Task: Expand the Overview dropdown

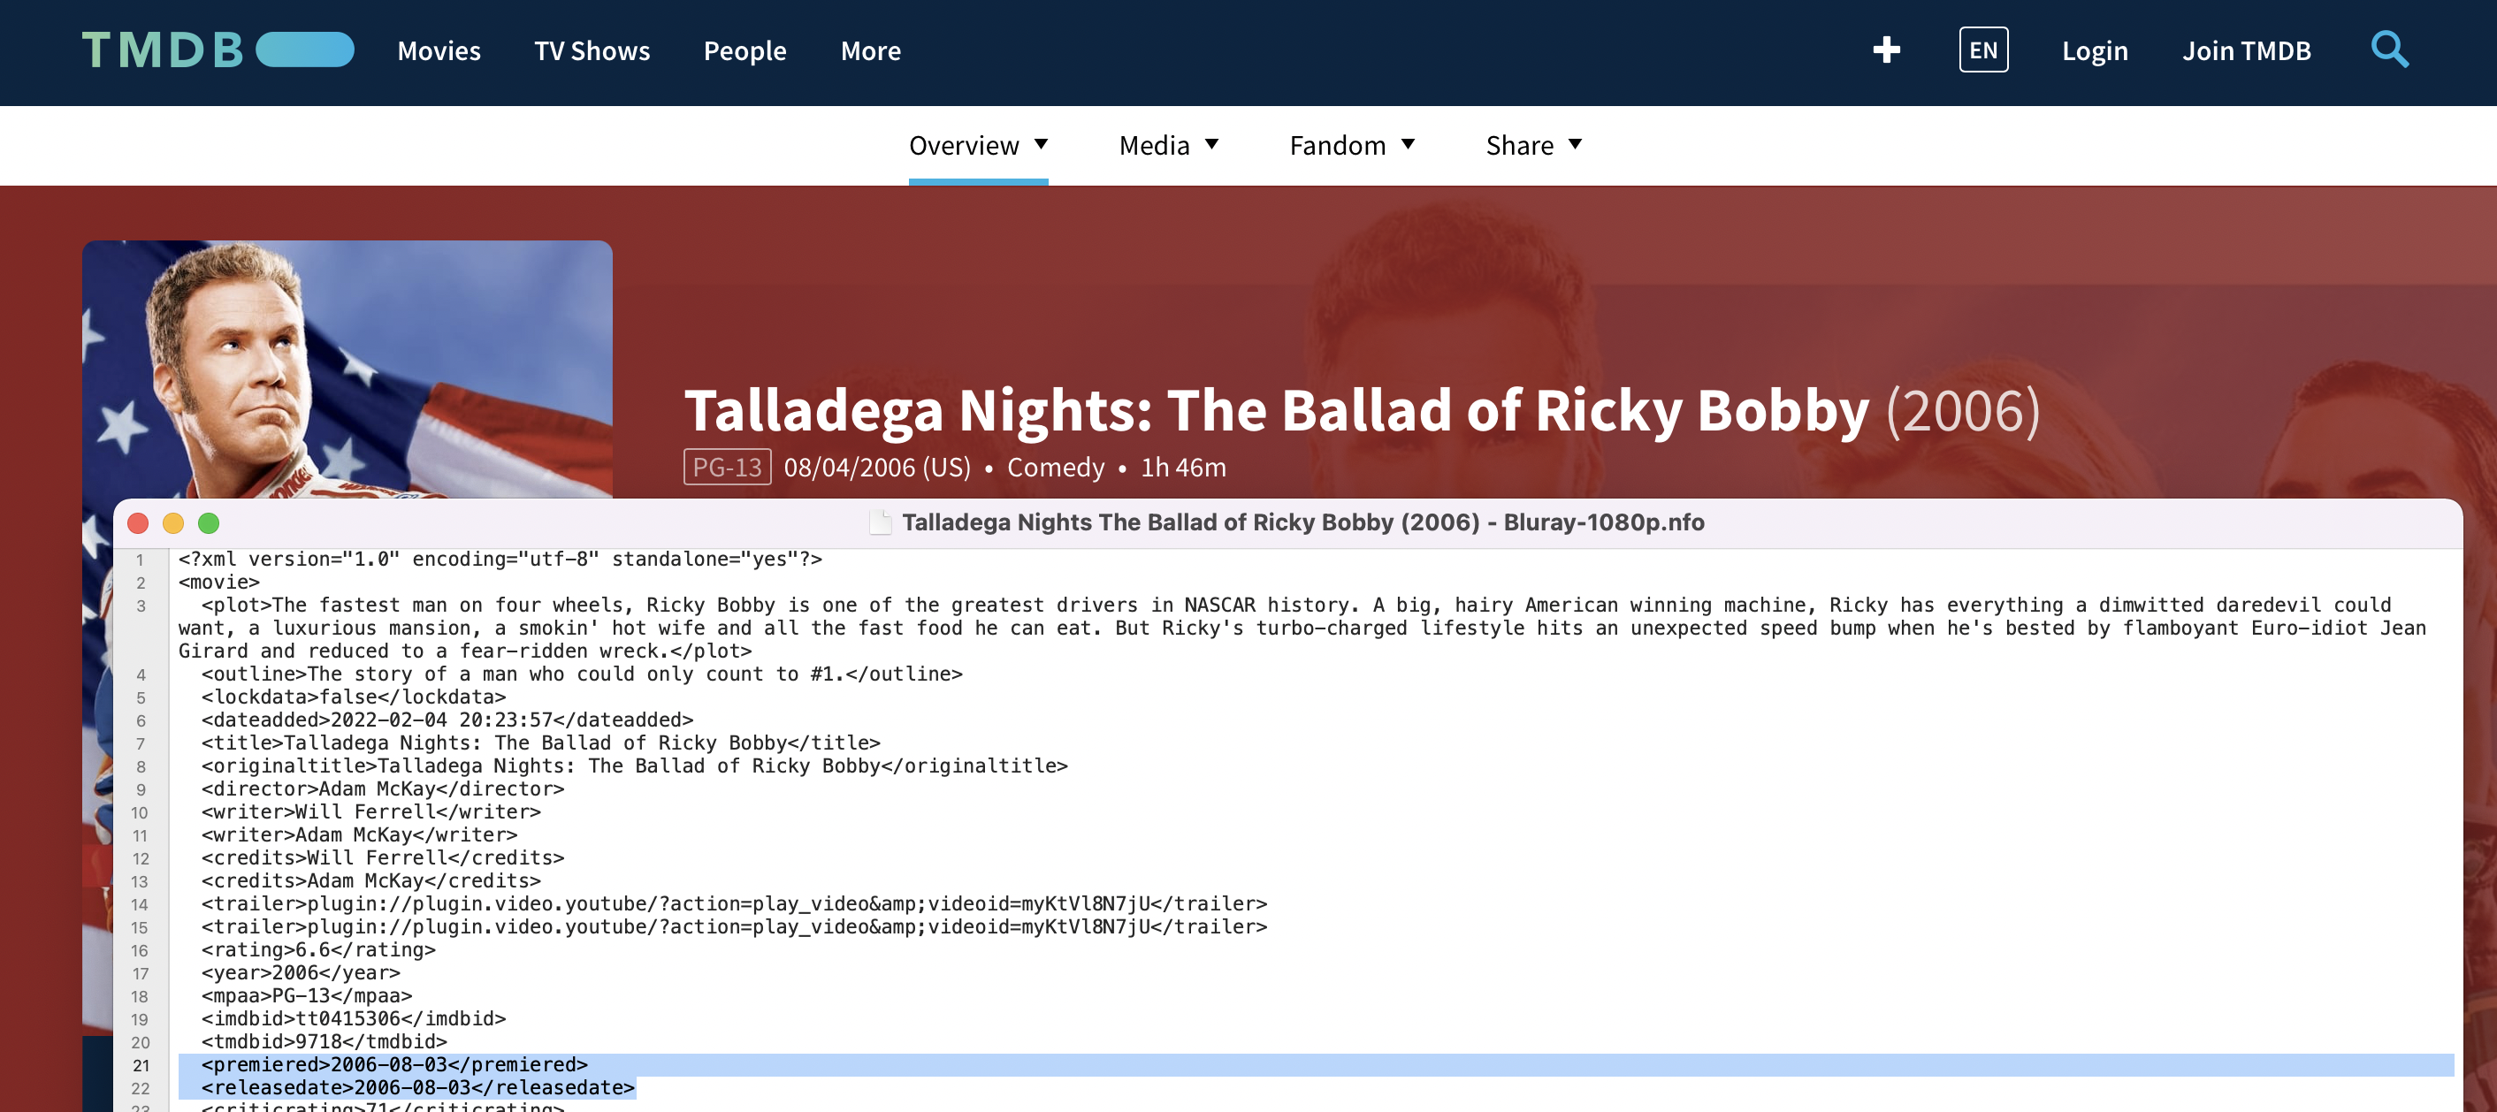Action: [x=978, y=145]
